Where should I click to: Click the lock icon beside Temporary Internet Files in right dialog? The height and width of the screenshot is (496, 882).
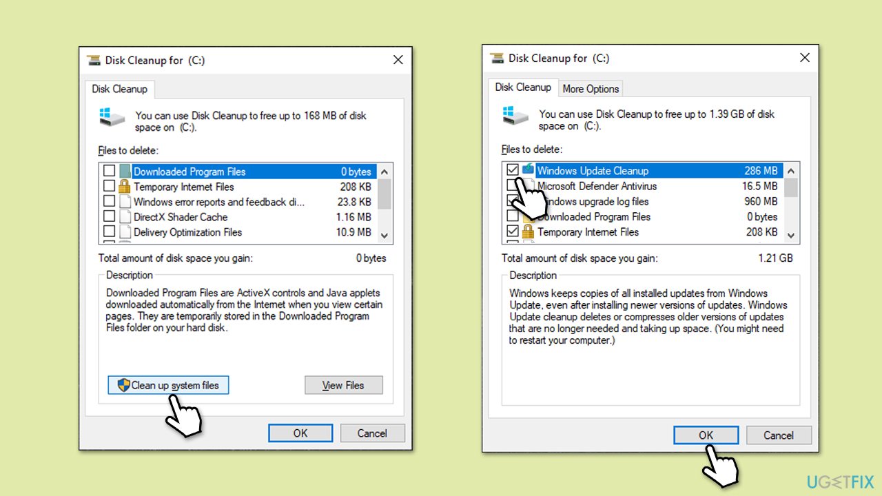[529, 232]
